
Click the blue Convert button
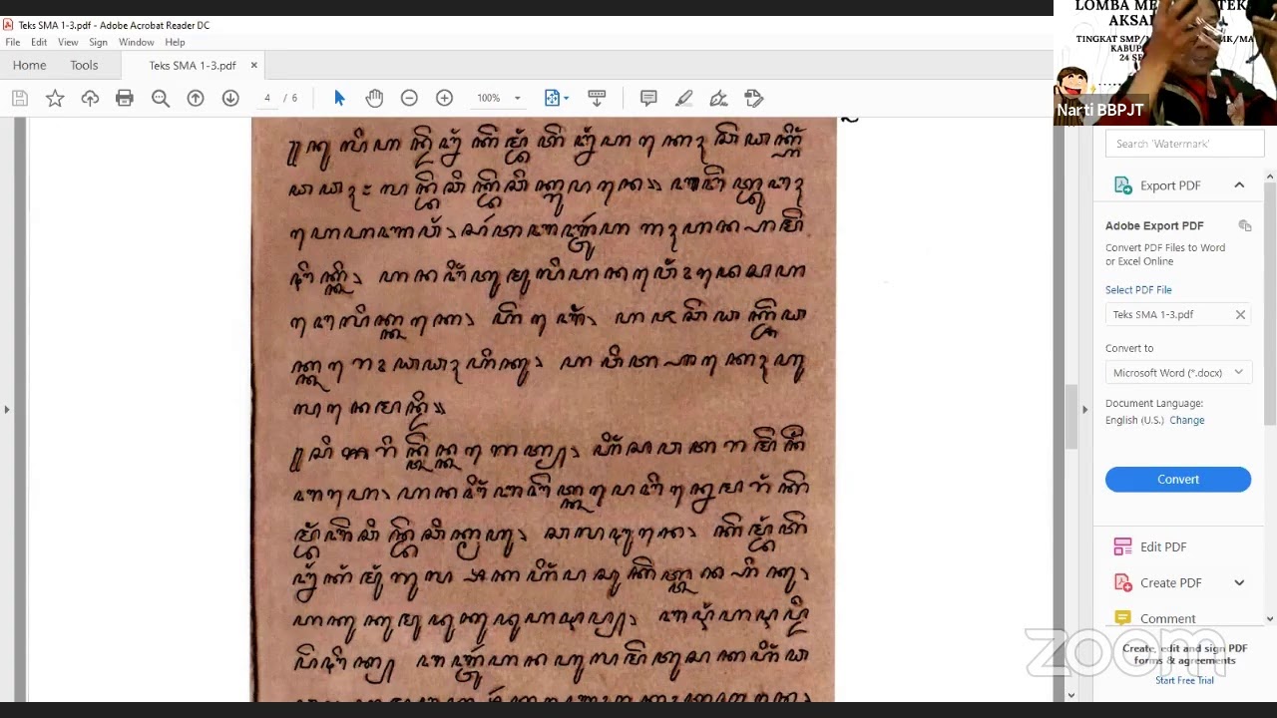coord(1178,480)
